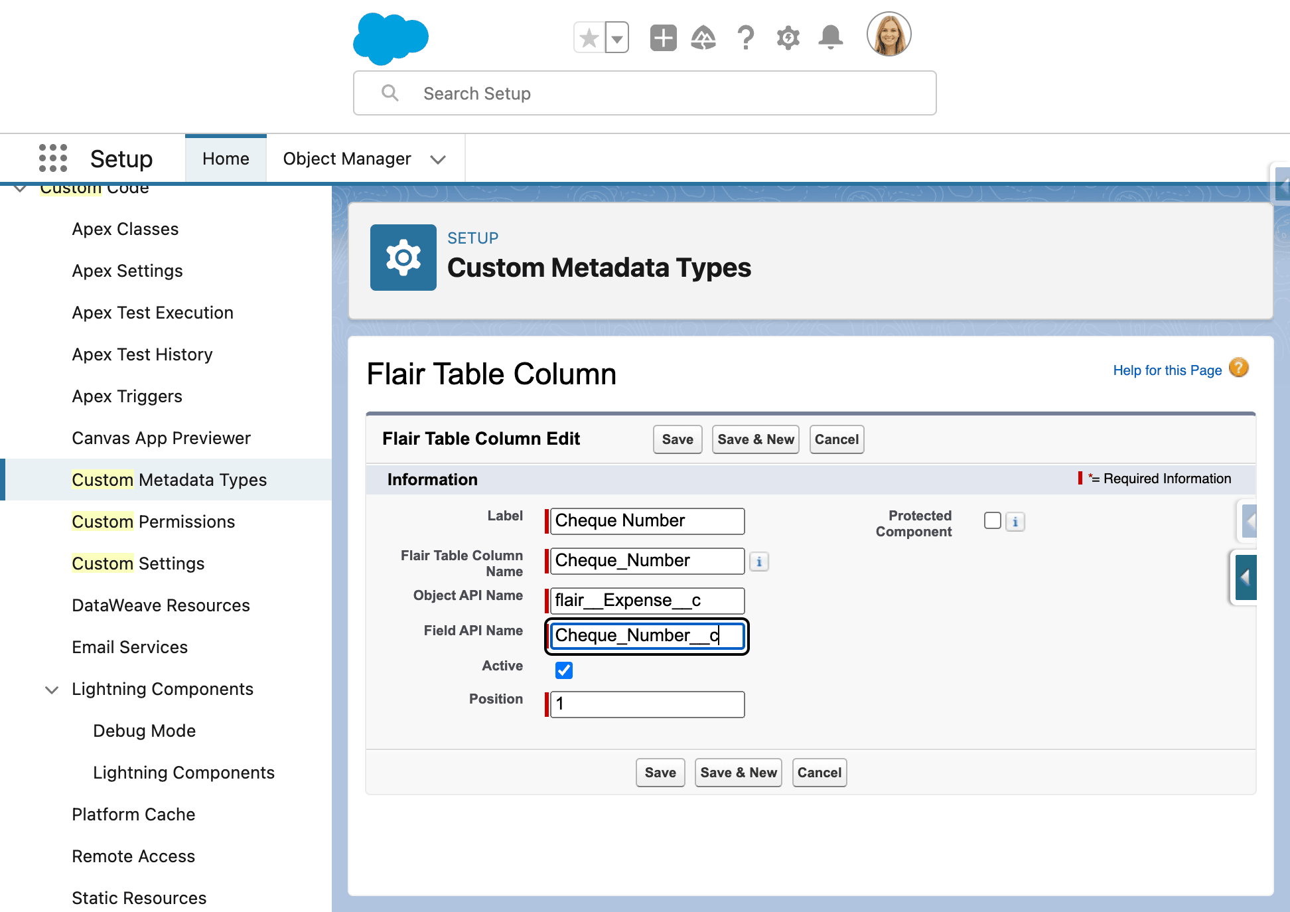Screen dimensions: 1290x912
Task: Click the Flair Table Column Name info icon
Action: pos(759,562)
